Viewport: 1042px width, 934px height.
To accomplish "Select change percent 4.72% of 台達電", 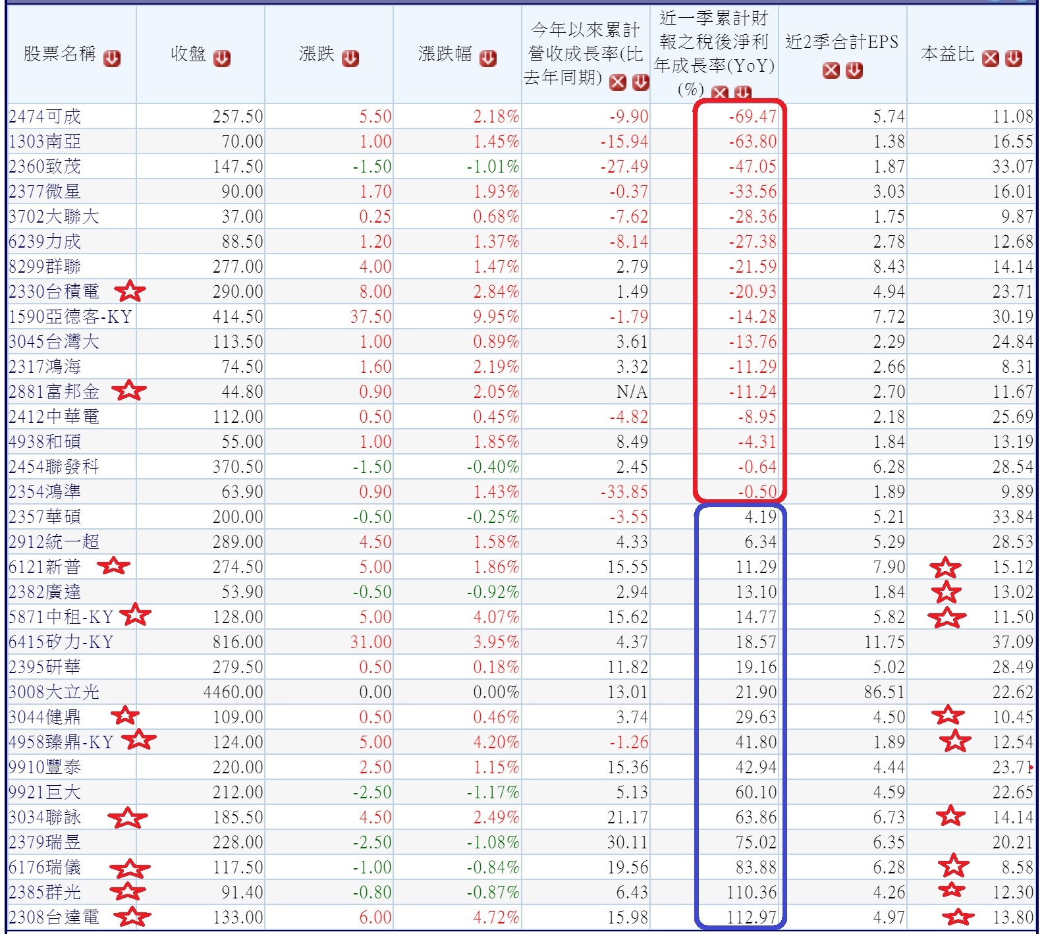I will coord(496,918).
